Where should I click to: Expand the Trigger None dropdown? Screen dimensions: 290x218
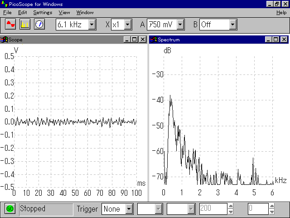(x=129, y=209)
